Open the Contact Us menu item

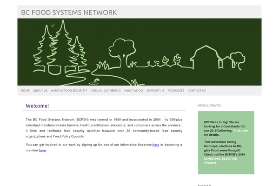click(197, 90)
